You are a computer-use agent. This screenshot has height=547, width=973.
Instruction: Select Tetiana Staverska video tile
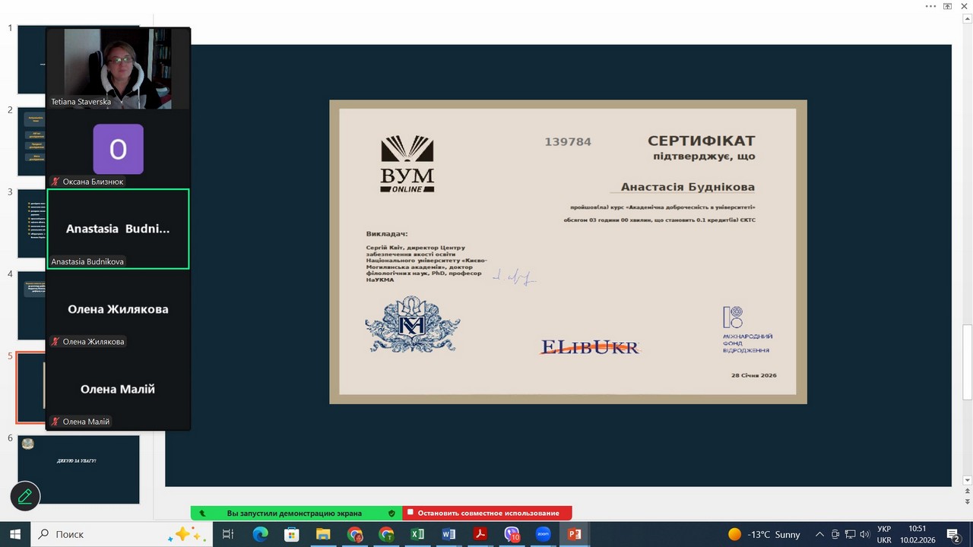click(x=118, y=68)
